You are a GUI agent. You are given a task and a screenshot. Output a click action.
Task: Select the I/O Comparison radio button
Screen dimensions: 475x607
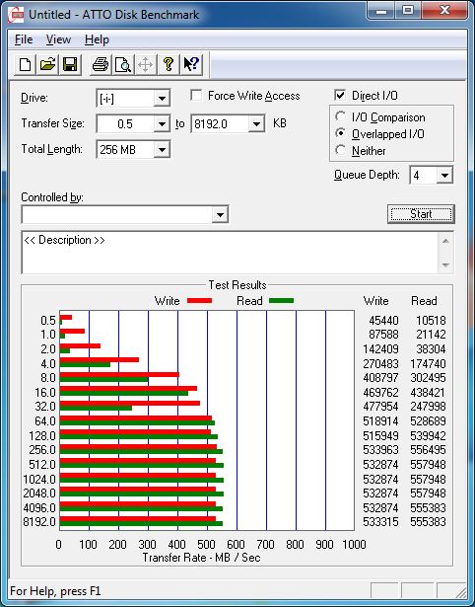pos(341,116)
